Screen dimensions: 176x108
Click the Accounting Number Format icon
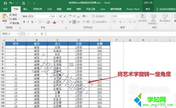pos(114,22)
